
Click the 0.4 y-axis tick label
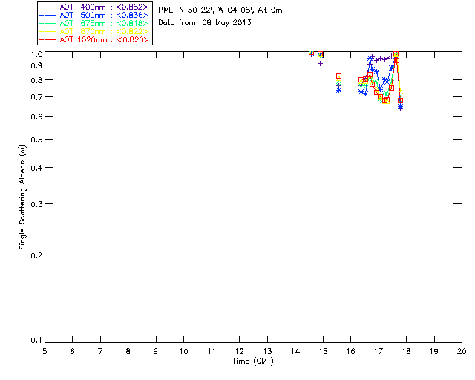(x=36, y=168)
